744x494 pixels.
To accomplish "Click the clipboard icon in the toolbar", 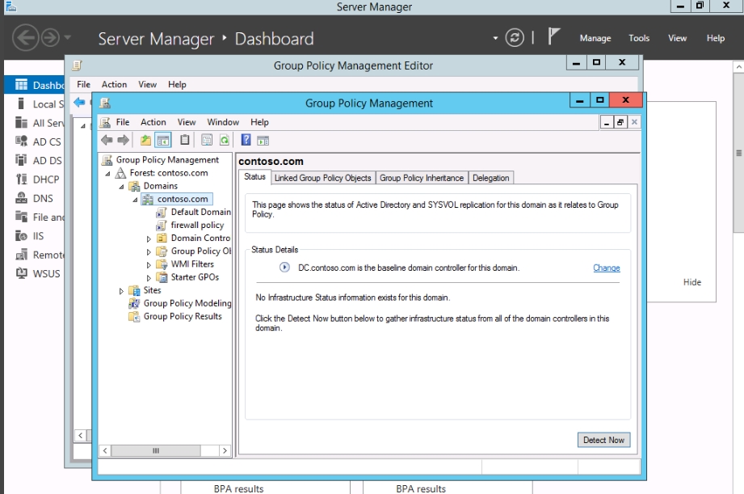I will [184, 140].
